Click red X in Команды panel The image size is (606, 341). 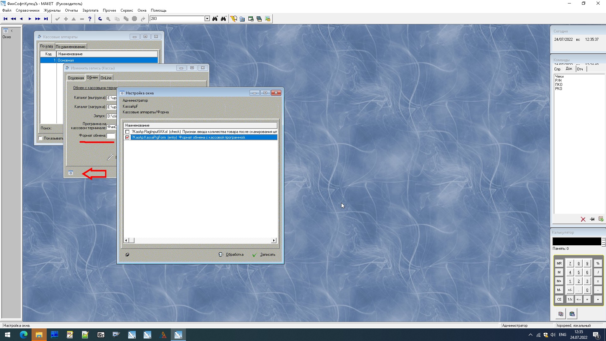[x=583, y=219]
